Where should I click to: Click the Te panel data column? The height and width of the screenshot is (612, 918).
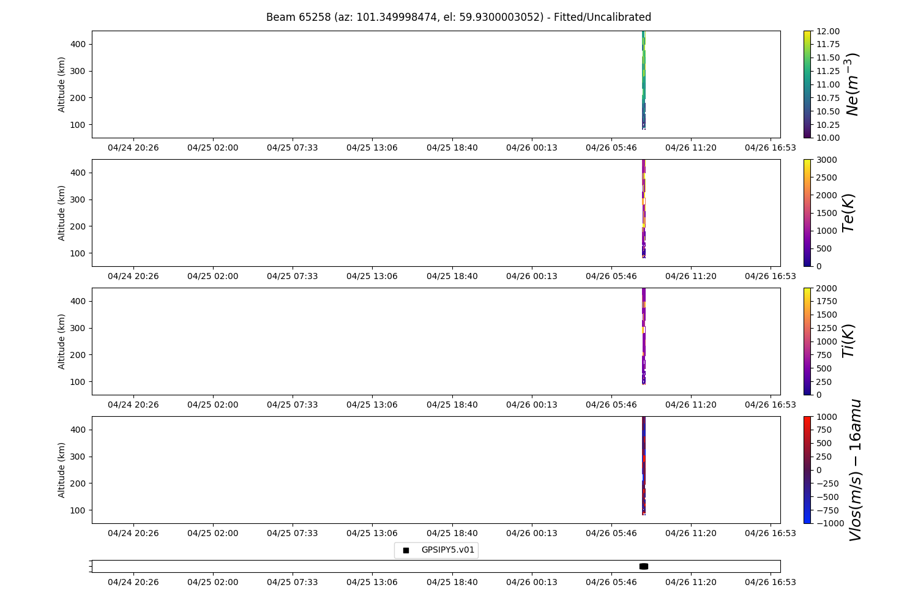(x=644, y=209)
